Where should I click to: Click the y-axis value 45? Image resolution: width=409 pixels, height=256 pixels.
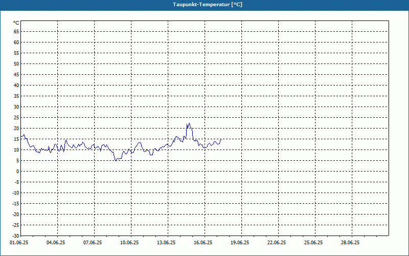tap(16, 74)
